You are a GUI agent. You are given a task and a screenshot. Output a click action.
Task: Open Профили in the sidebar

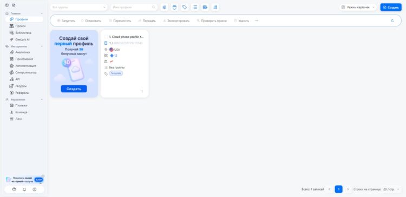[24, 19]
